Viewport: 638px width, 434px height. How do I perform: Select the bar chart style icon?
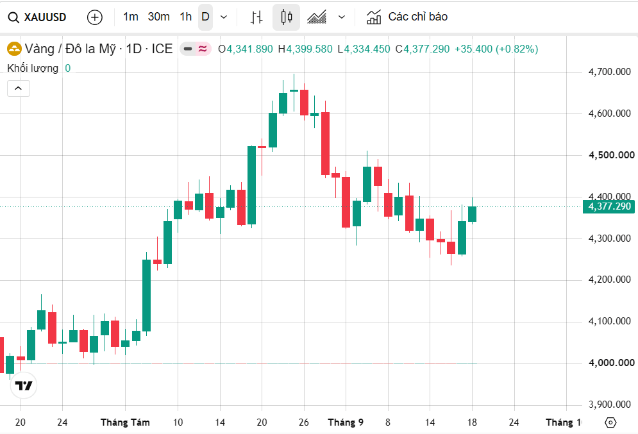point(256,17)
